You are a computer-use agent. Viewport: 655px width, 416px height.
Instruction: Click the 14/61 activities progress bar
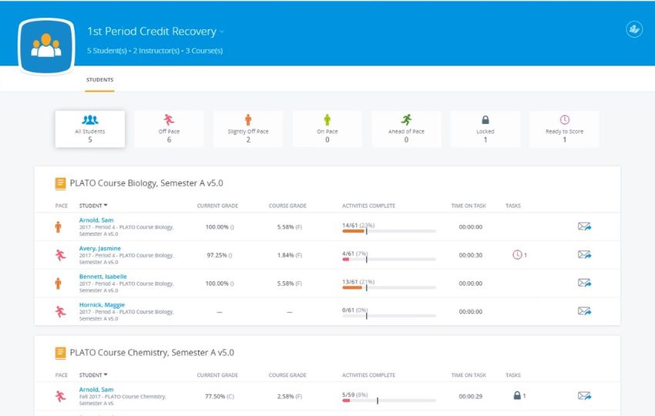pos(389,231)
